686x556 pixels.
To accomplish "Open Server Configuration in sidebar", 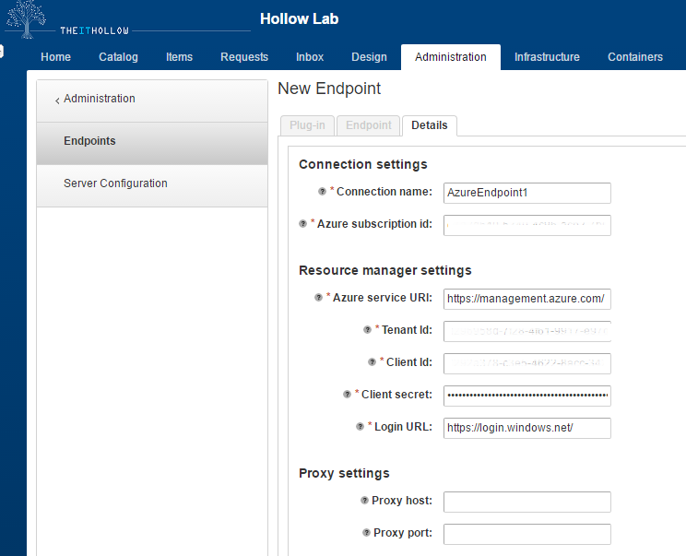I will click(x=115, y=183).
